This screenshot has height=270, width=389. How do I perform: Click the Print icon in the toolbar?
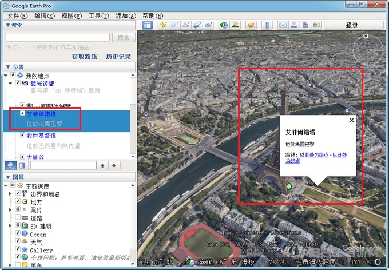tap(294, 25)
